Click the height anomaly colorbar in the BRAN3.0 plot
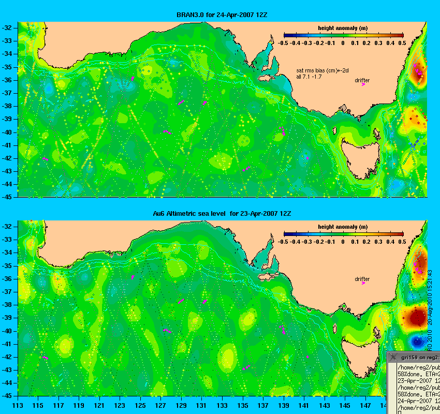 tap(344, 35)
